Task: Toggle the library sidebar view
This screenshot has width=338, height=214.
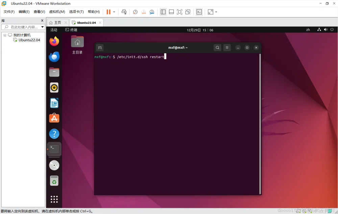Action: 163,12
